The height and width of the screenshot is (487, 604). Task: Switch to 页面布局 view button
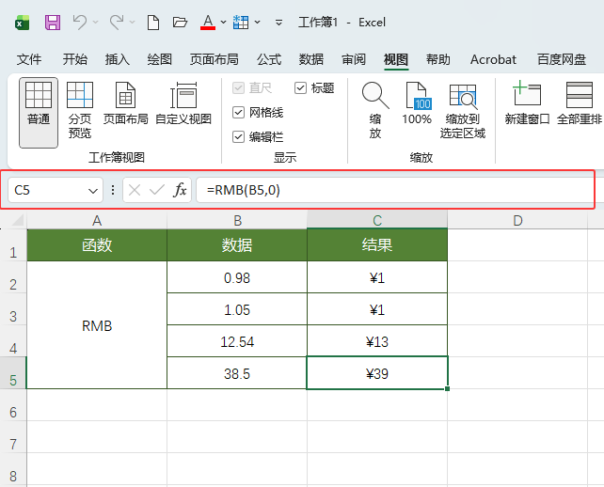click(125, 103)
